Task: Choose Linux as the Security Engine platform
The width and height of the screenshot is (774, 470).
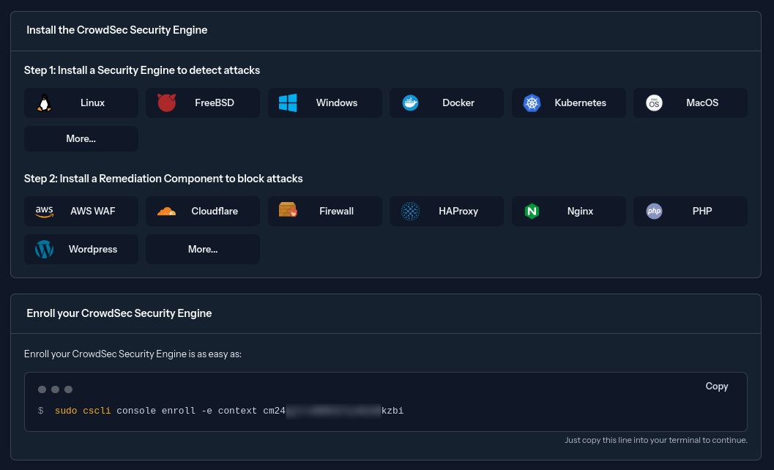Action: pyautogui.click(x=81, y=102)
